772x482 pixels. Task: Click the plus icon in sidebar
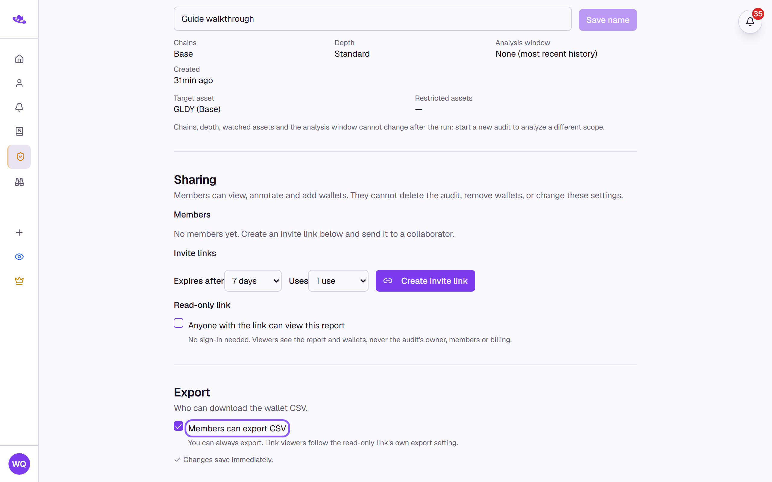pos(19,232)
